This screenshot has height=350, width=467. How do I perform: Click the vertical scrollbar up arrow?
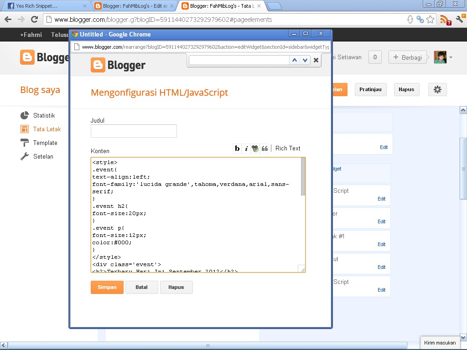(463, 110)
